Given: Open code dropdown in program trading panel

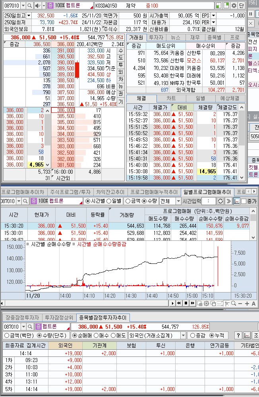Looking at the screenshot, I should point(19,201).
